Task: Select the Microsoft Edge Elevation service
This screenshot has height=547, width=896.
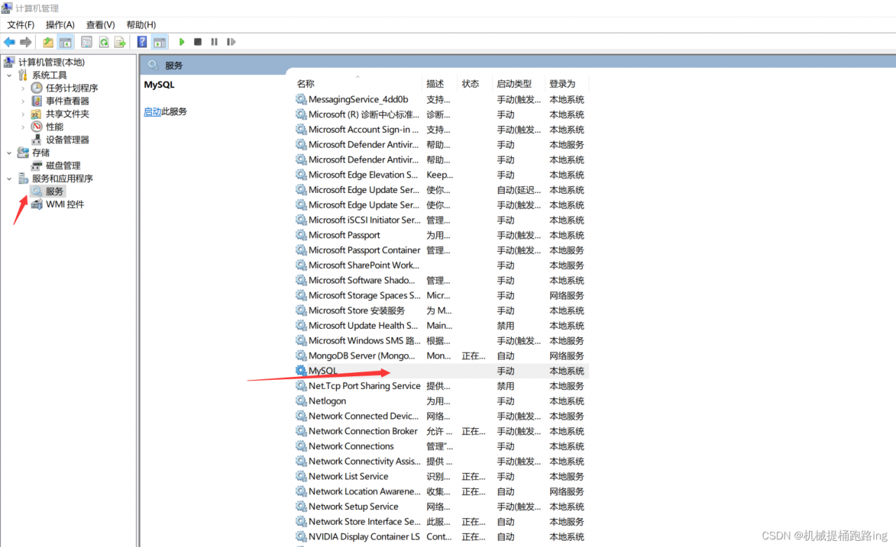Action: pos(441,175)
